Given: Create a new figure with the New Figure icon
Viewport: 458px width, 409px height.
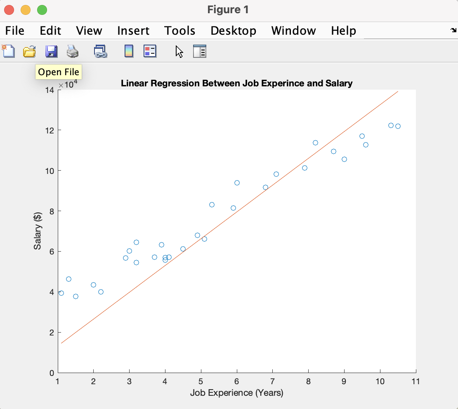Looking at the screenshot, I should (8, 51).
